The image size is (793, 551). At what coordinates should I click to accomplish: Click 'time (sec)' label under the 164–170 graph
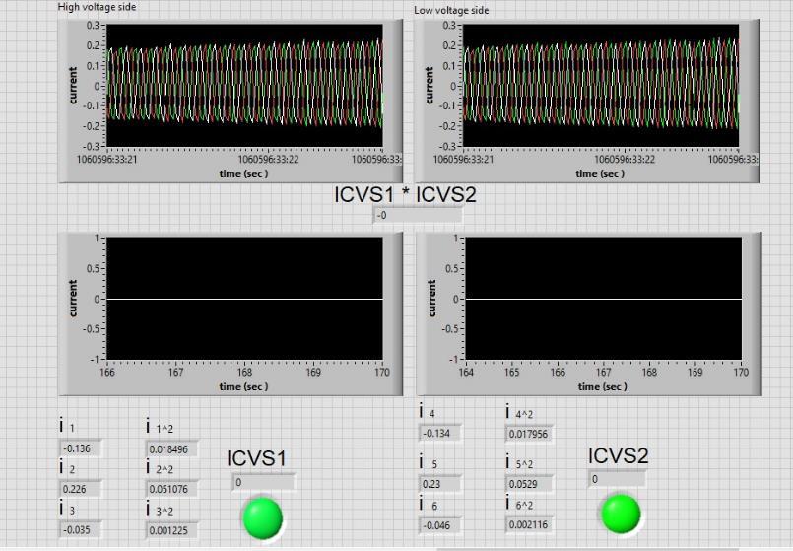[x=602, y=386]
